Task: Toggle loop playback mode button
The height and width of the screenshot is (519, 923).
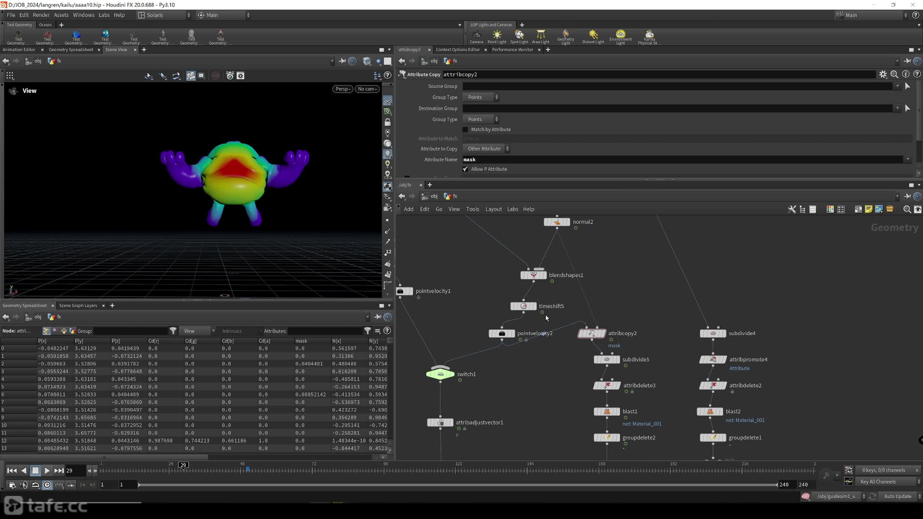Action: pyautogui.click(x=35, y=485)
